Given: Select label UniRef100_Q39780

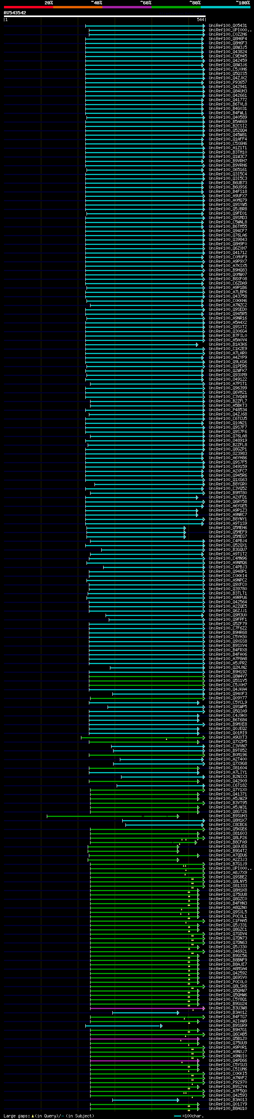Looking at the screenshot, I should click(227, 589).
